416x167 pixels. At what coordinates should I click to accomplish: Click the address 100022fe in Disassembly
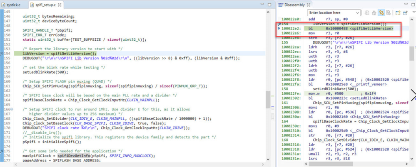291,93
